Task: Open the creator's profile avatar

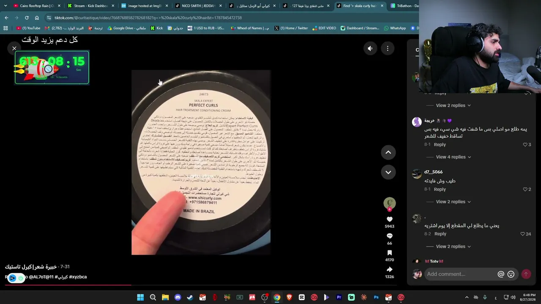Action: (389, 203)
